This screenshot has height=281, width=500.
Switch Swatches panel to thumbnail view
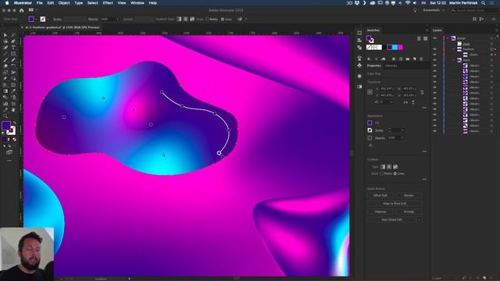point(425,38)
